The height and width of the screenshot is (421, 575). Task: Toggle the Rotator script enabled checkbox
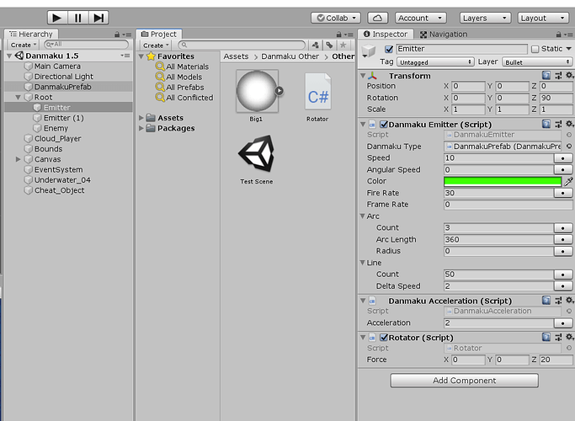pyautogui.click(x=384, y=338)
